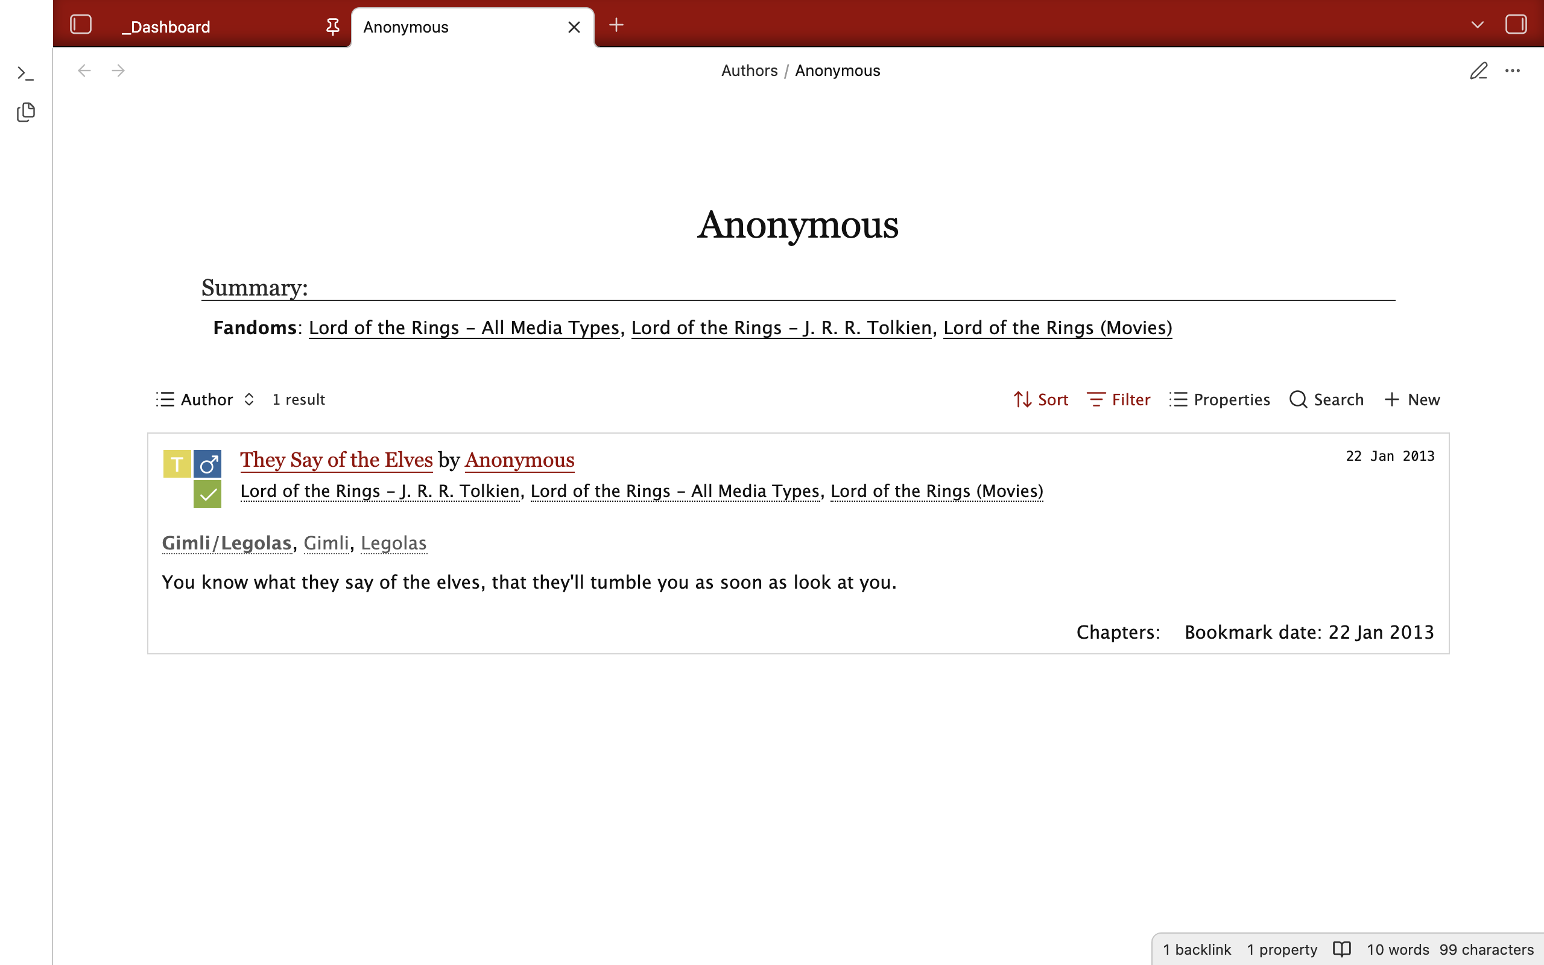Viewport: 1544px width, 965px height.
Task: Open the Filter options
Action: pos(1118,399)
